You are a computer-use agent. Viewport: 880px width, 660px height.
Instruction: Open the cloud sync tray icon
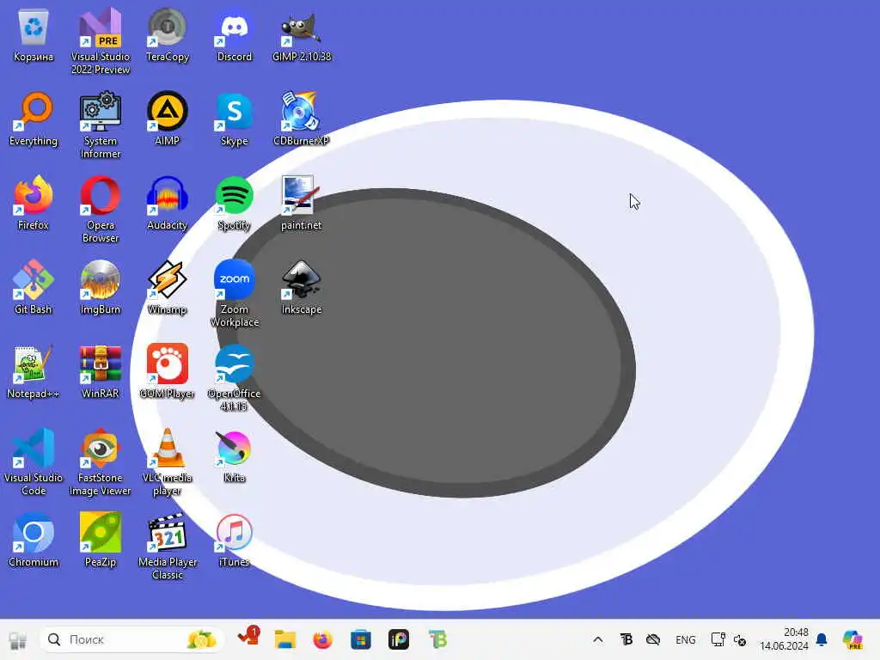(653, 639)
